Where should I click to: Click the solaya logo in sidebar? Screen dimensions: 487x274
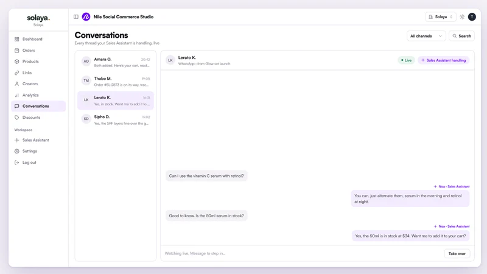tap(38, 18)
